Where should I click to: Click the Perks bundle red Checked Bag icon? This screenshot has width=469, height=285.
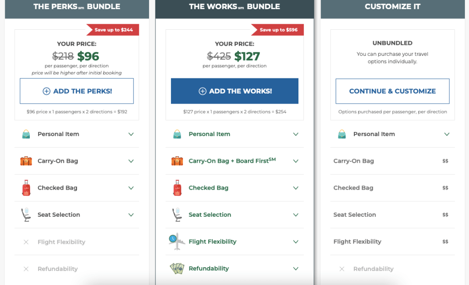click(26, 188)
